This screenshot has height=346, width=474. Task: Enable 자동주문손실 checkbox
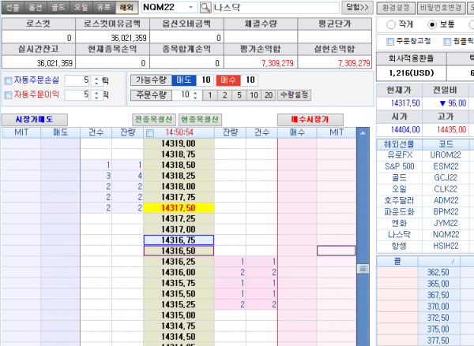8,80
